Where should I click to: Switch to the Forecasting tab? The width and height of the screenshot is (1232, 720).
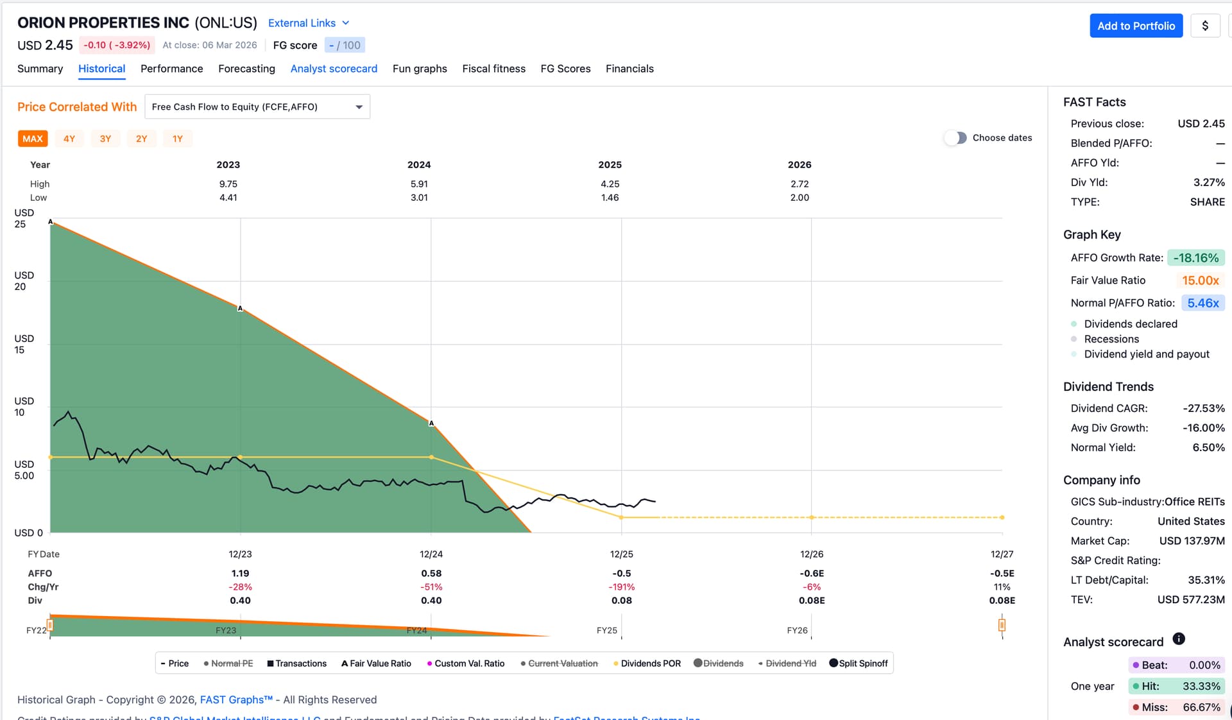pos(246,69)
